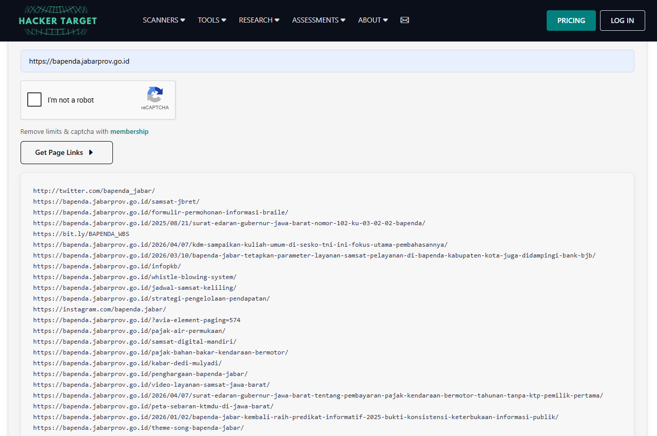Select the bit.ly/BAPENDA_WBS line
657x436 pixels.
81,233
